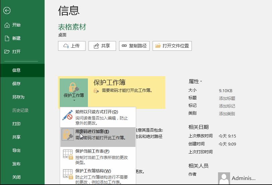Click the 上传 button
Screen dimensions: 272x185
click(x=72, y=46)
